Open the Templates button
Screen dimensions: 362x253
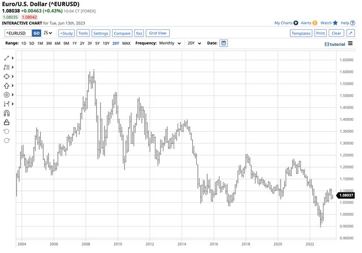tap(301, 33)
